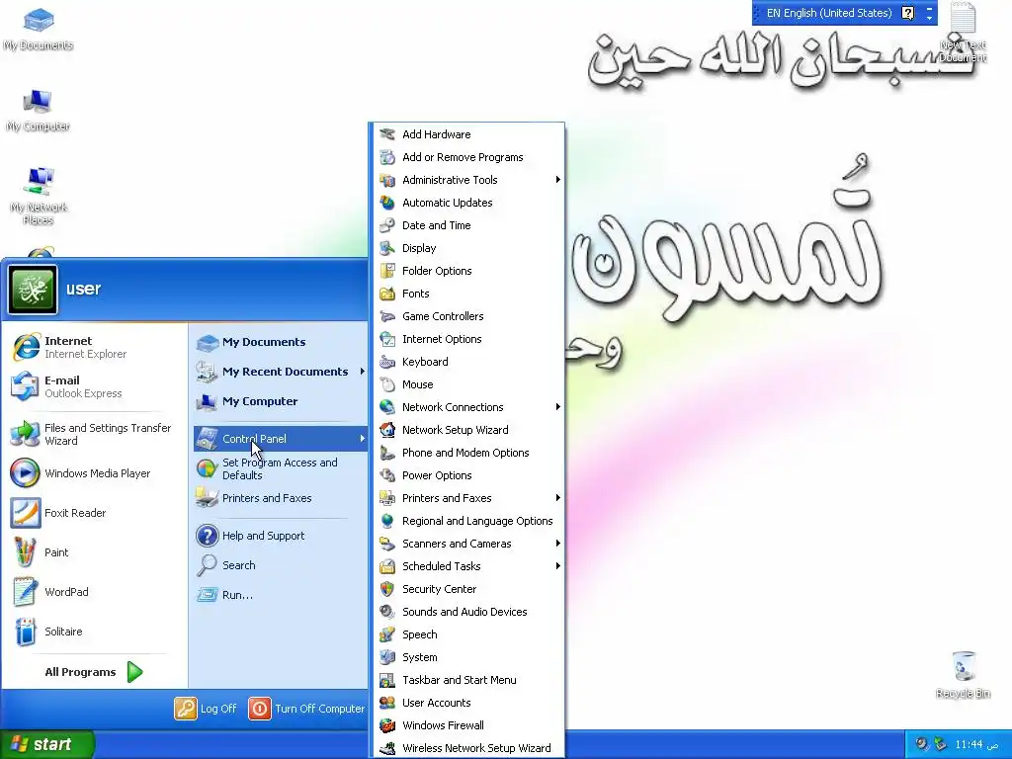
Task: Click the Recycle Bin desktop icon
Action: coord(963,674)
